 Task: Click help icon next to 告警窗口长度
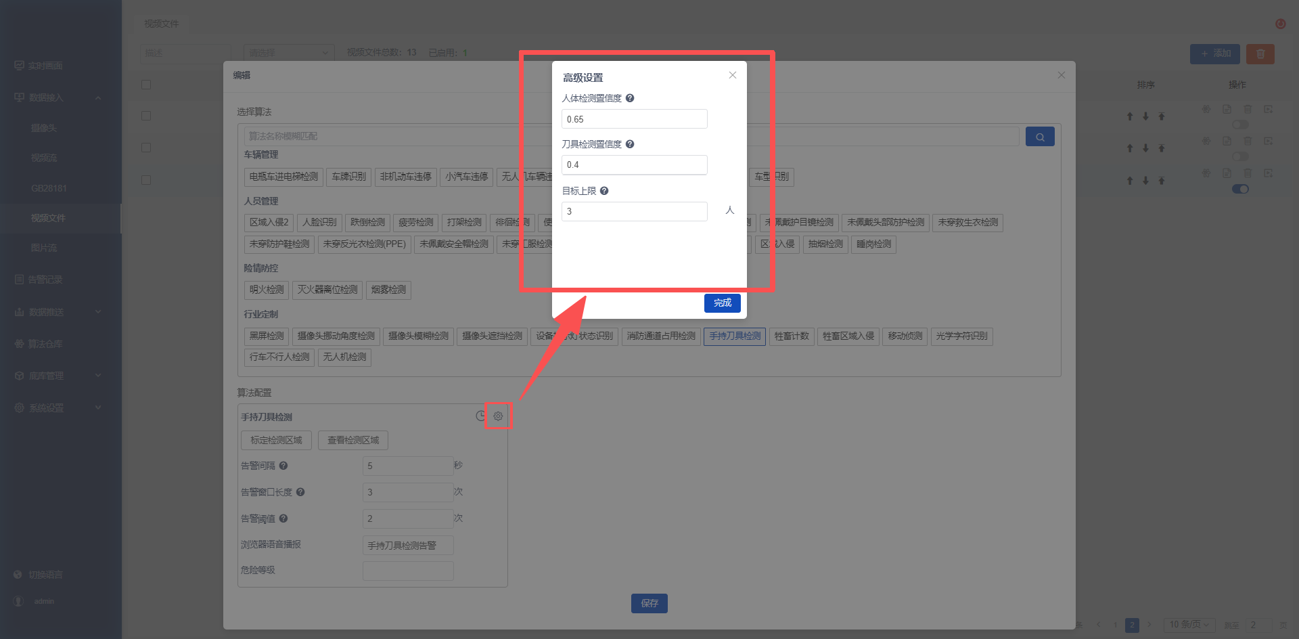point(300,492)
